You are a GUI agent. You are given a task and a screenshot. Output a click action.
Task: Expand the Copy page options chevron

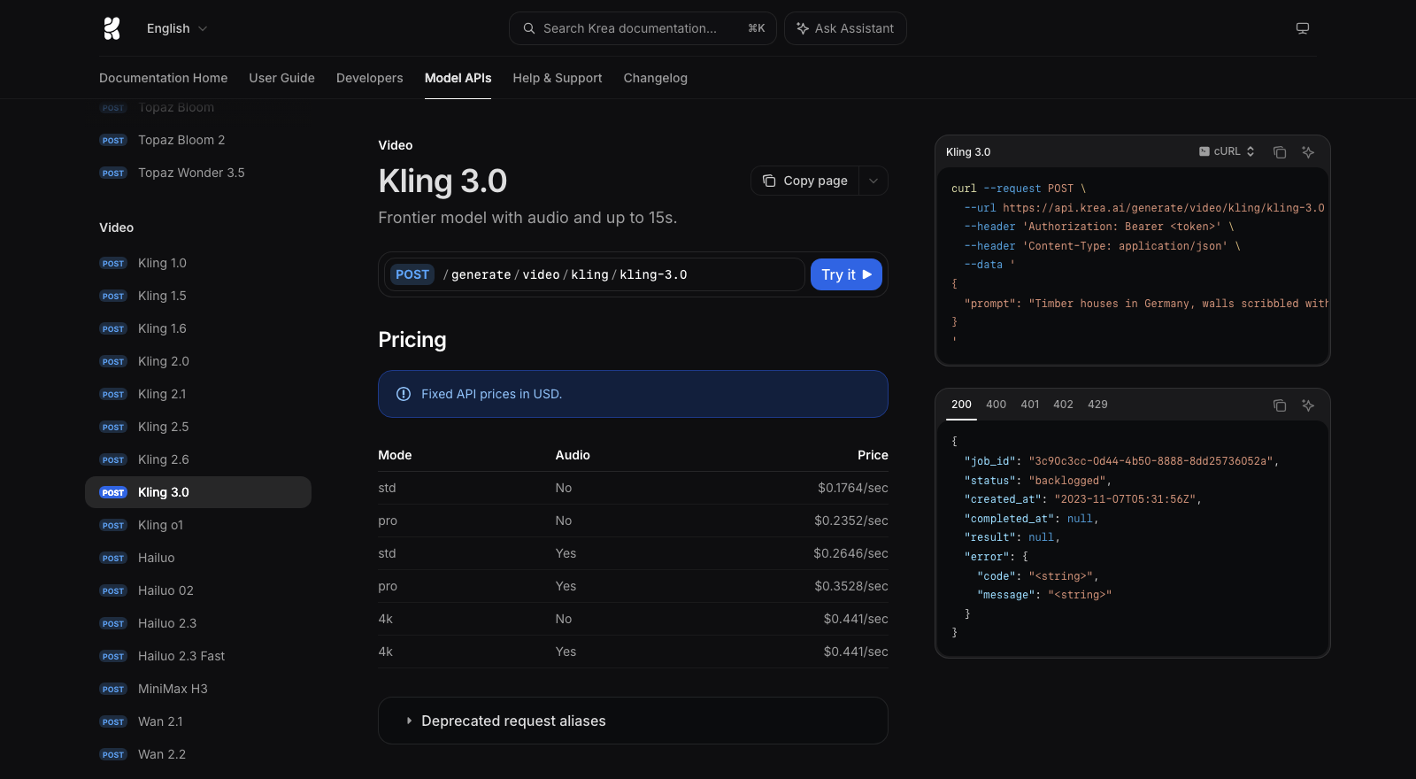click(873, 181)
